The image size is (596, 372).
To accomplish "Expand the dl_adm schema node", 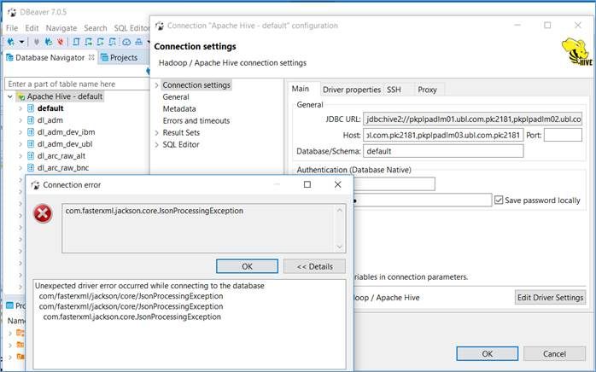I will [x=20, y=120].
